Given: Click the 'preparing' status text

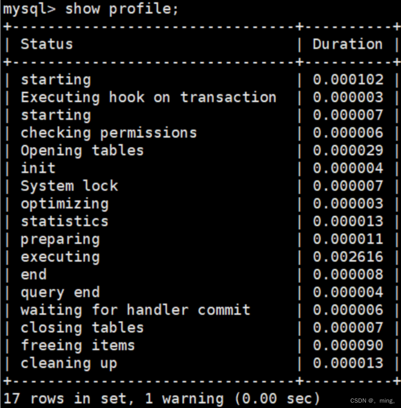Looking at the screenshot, I should pyautogui.click(x=60, y=239).
